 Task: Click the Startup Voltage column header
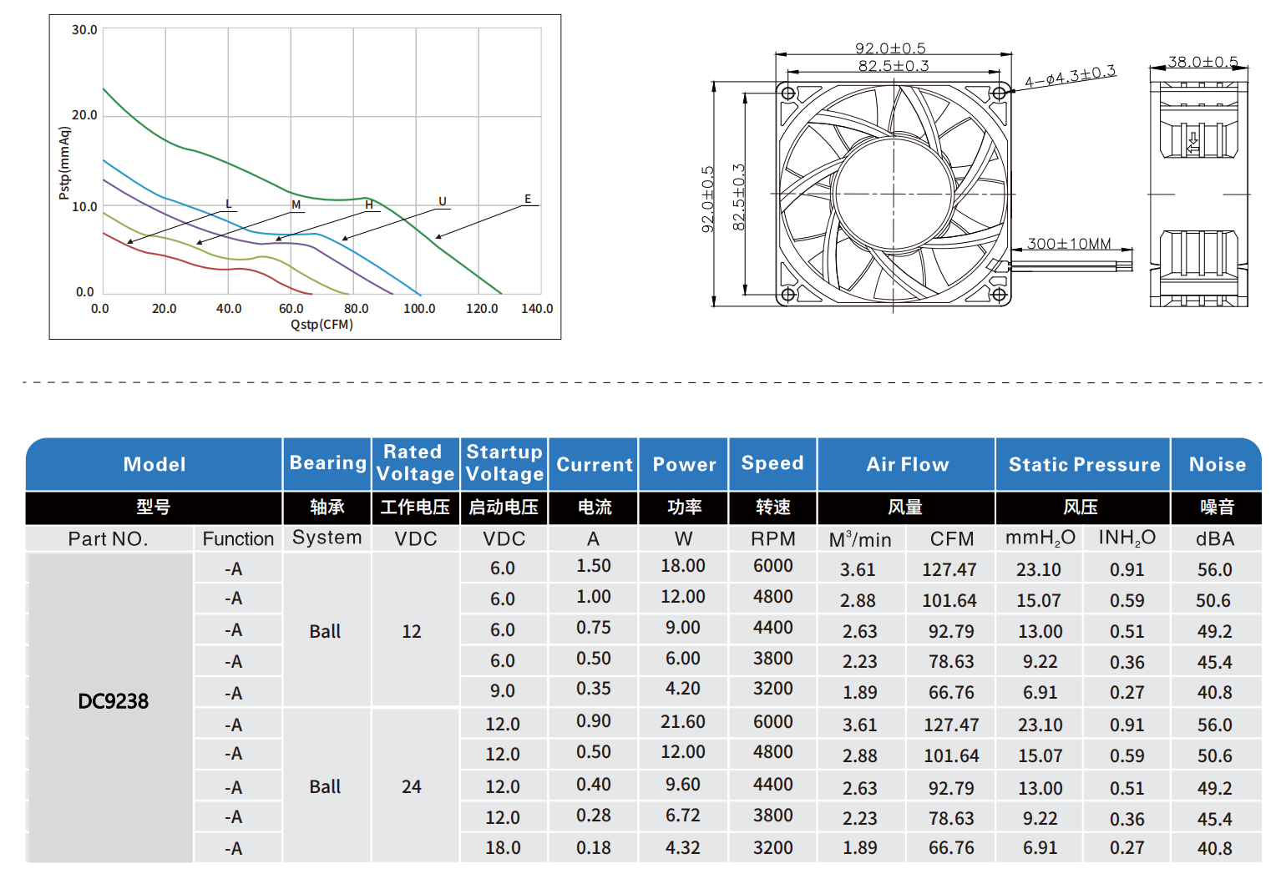(504, 463)
